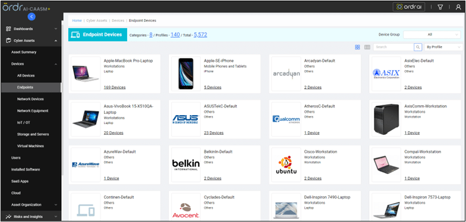Open the Ordr AI assistant button

[409, 7]
